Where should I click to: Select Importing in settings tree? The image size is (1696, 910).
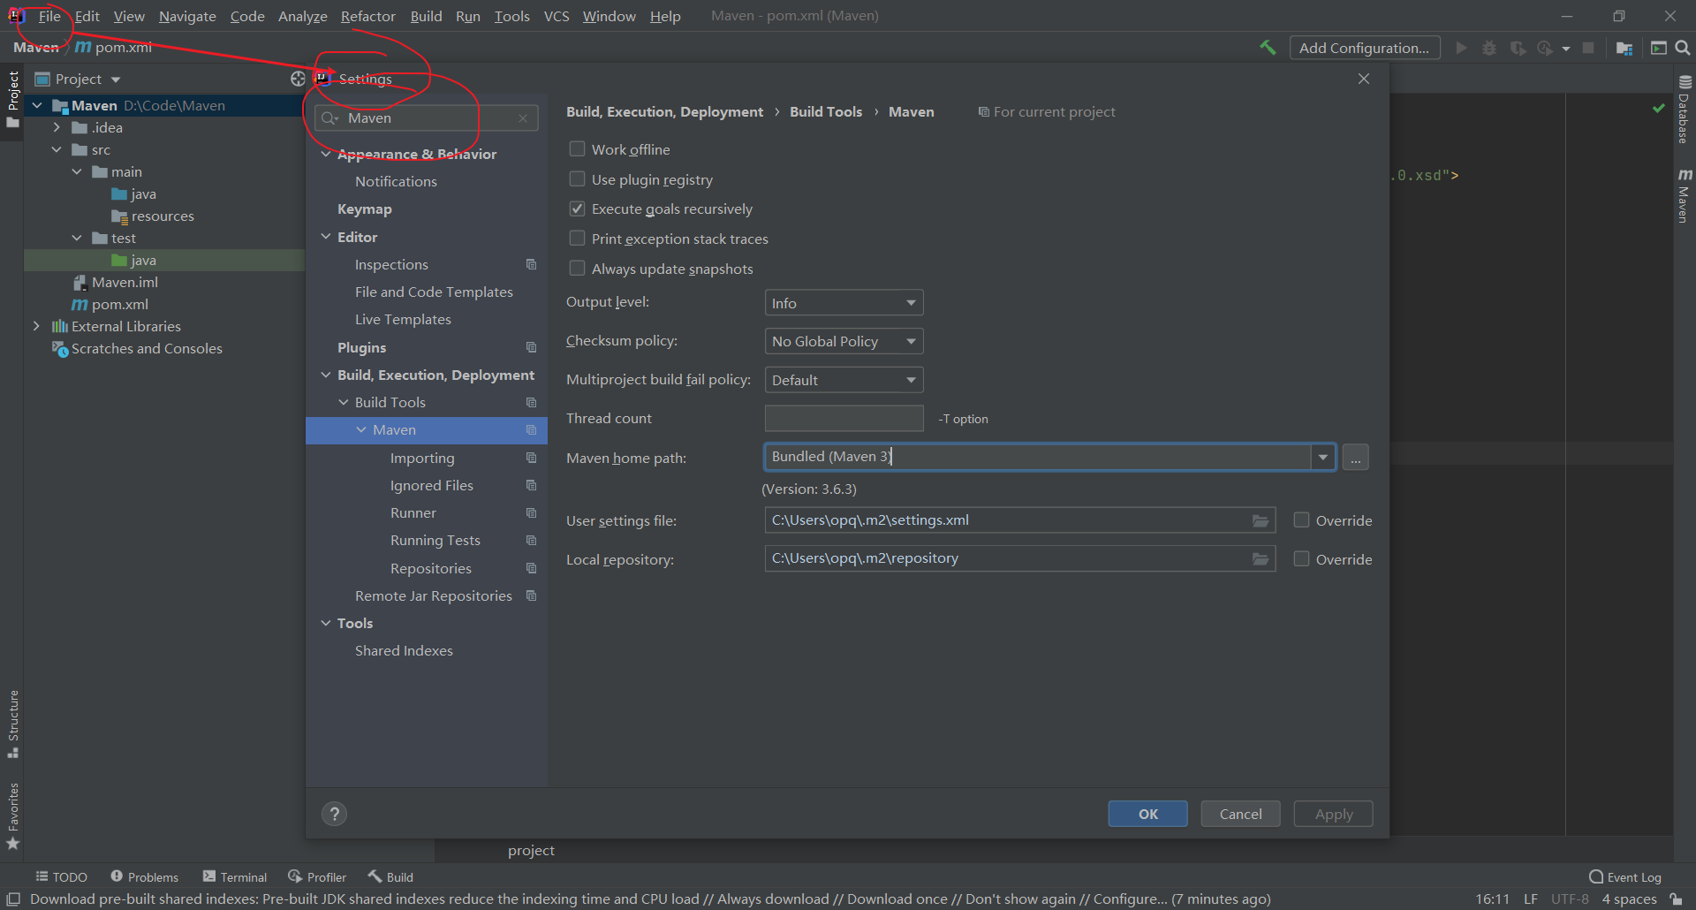(422, 458)
